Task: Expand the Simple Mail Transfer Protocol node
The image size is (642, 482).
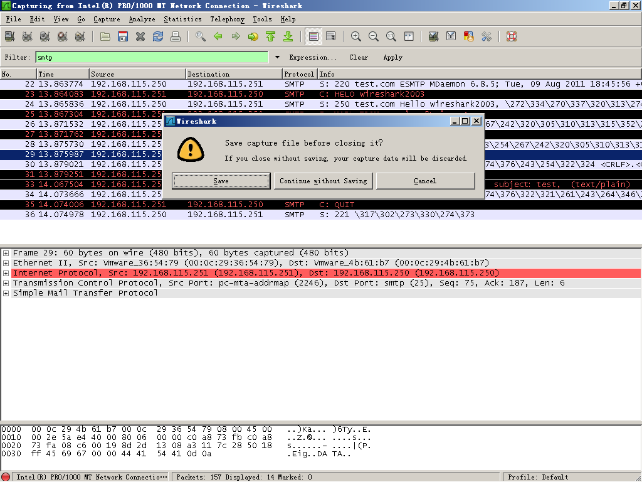Action: tap(6, 293)
